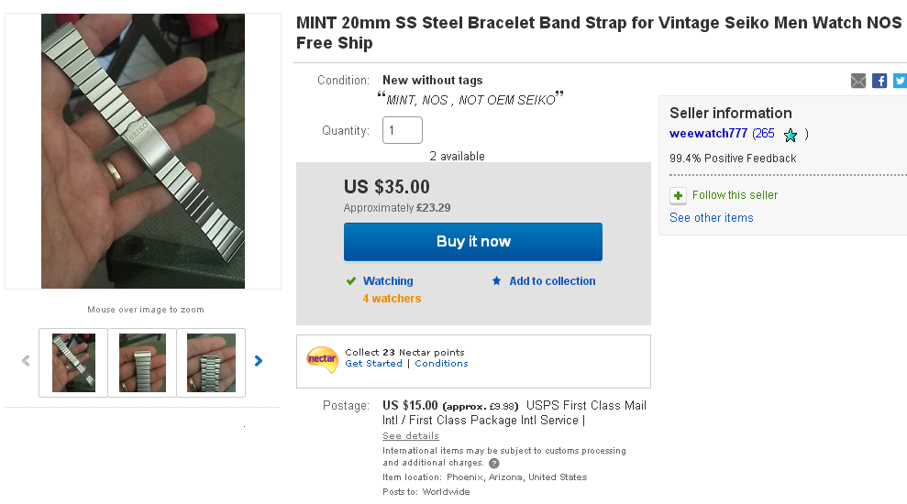Show next thumbnails with right arrow
Screen dimensions: 907x504
click(x=259, y=361)
